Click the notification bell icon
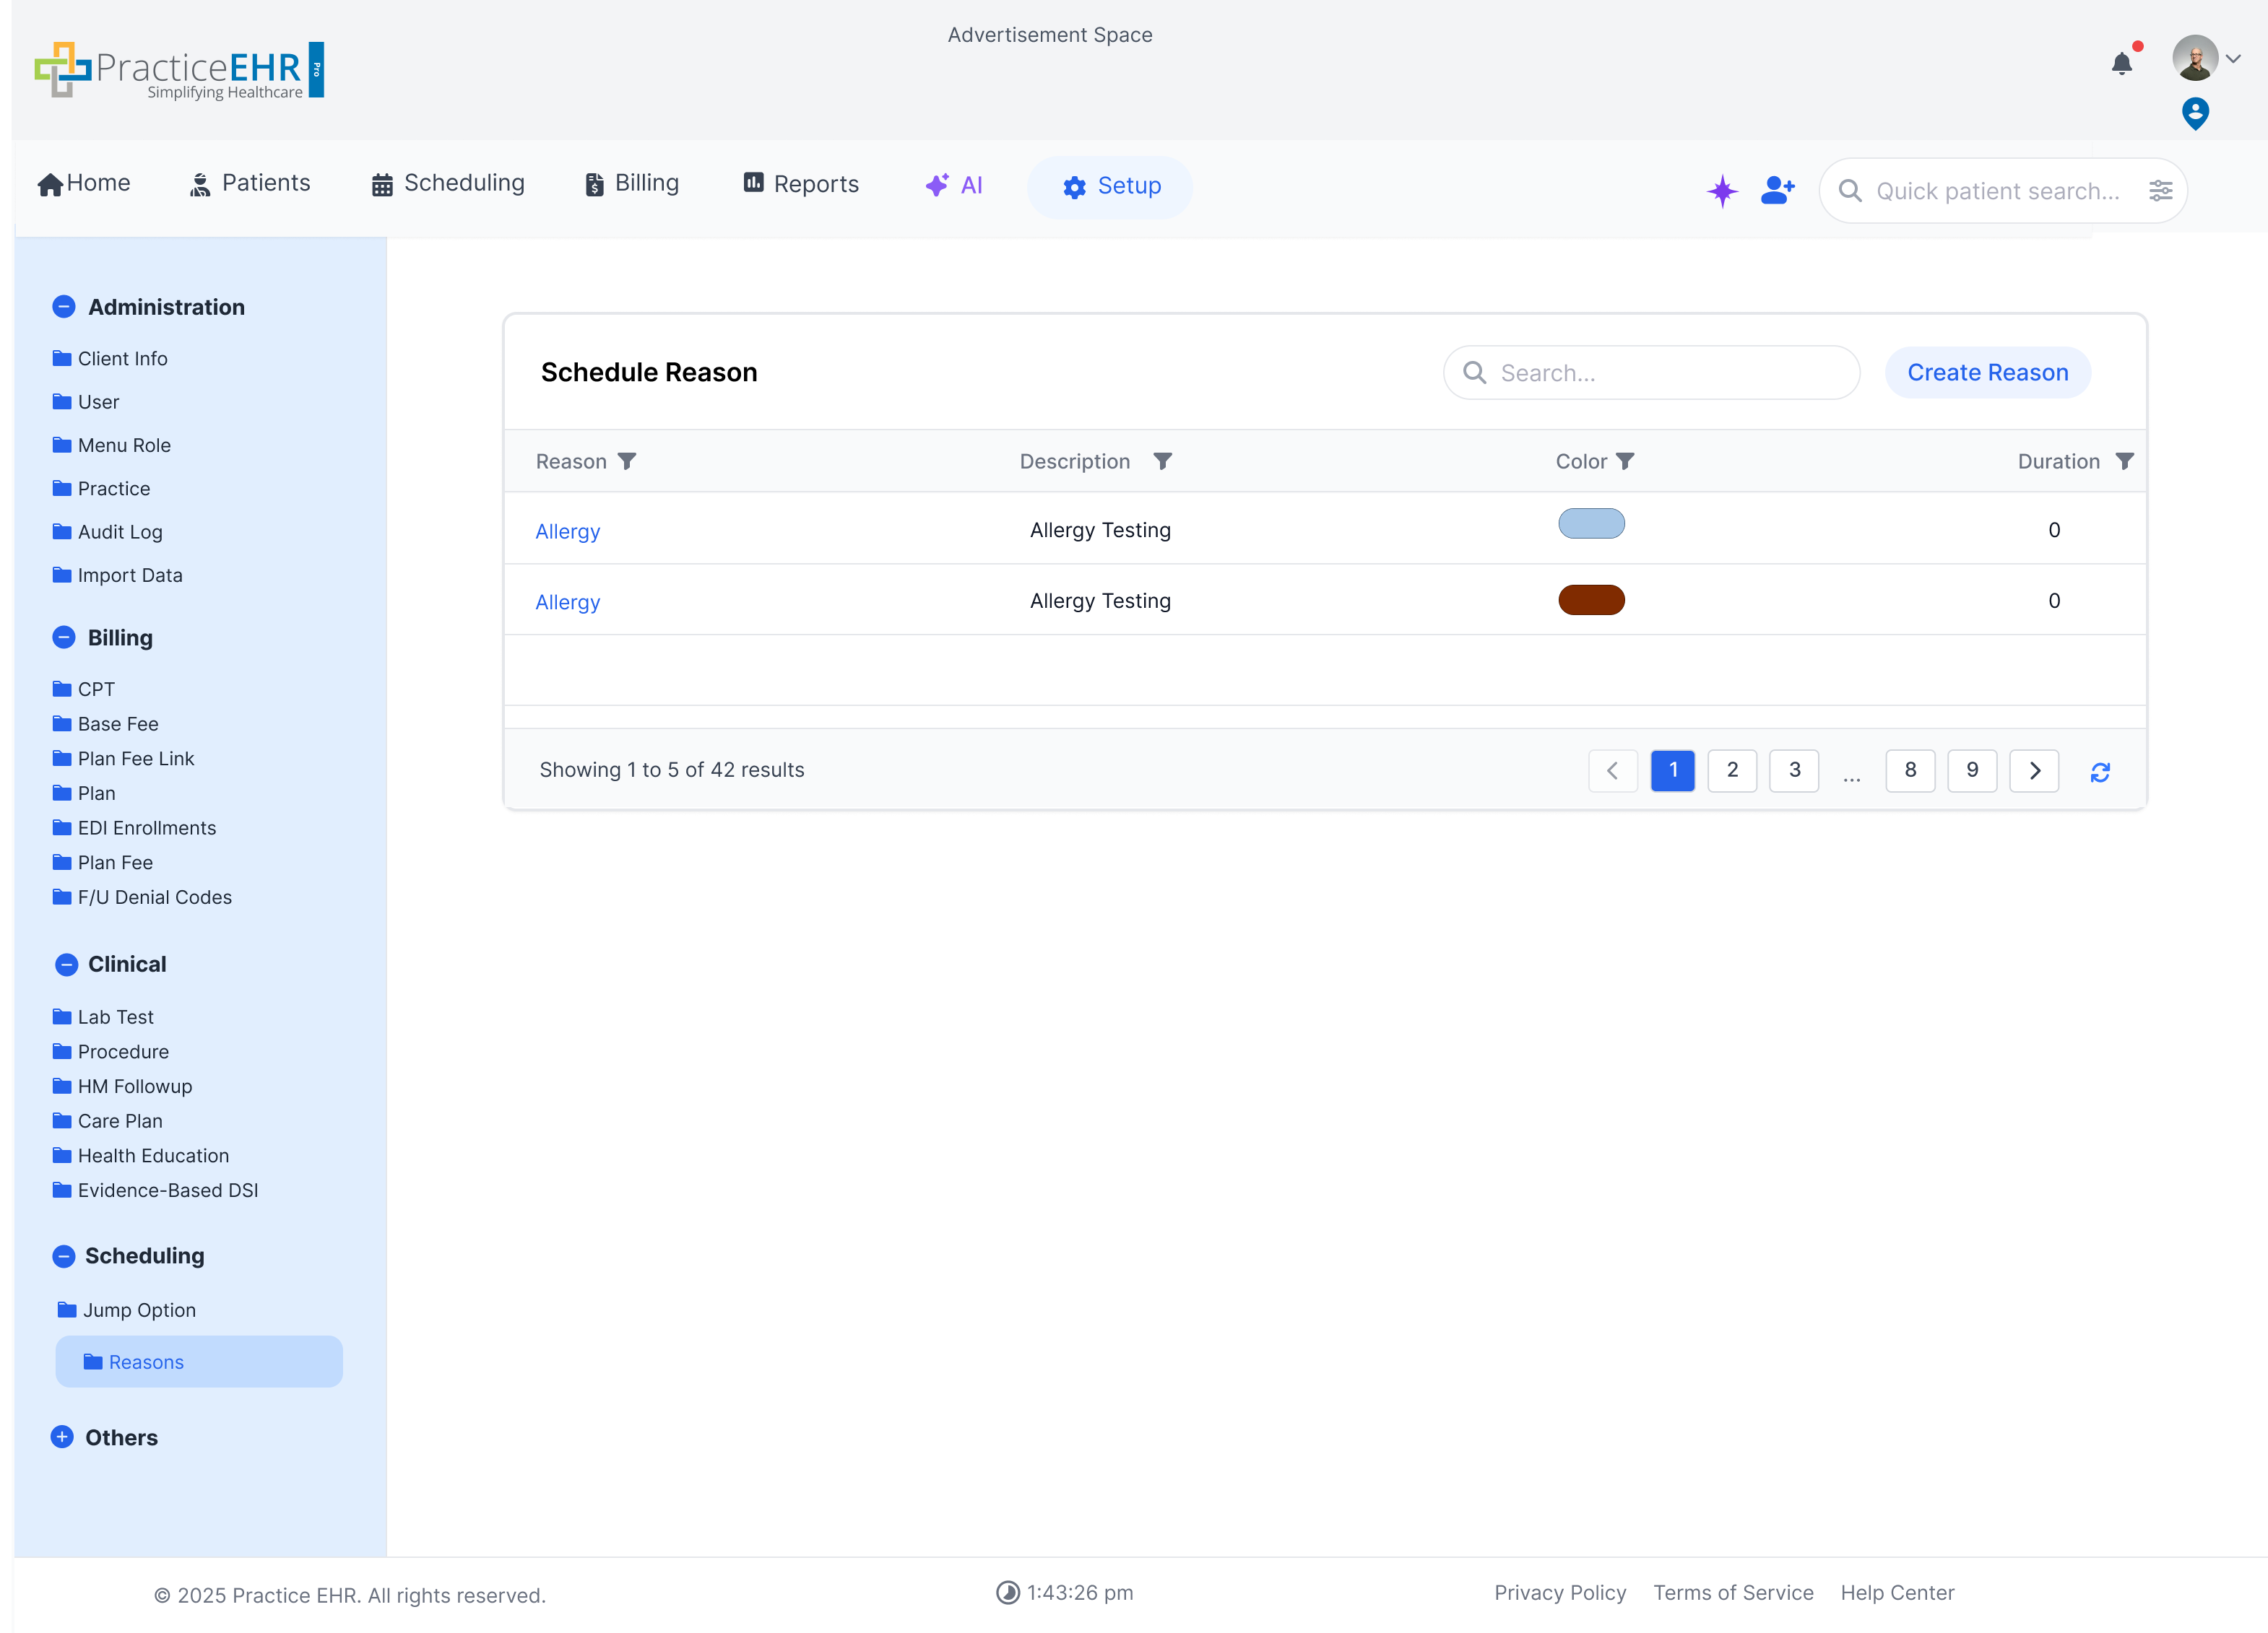The width and height of the screenshot is (2268, 1633). click(2121, 64)
